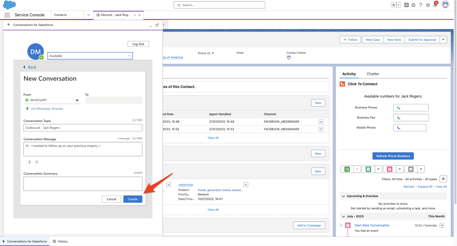Click the Create button
The image size is (457, 246).
pyautogui.click(x=133, y=199)
